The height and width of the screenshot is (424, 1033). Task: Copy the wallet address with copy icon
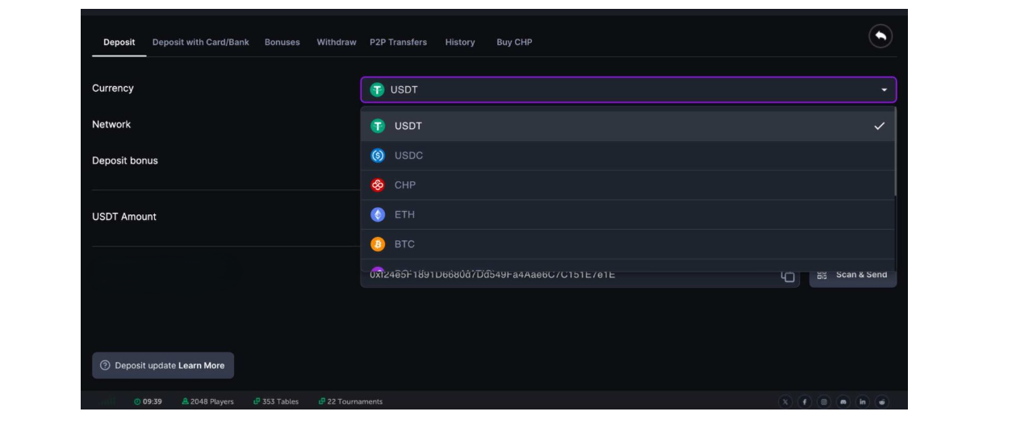788,276
